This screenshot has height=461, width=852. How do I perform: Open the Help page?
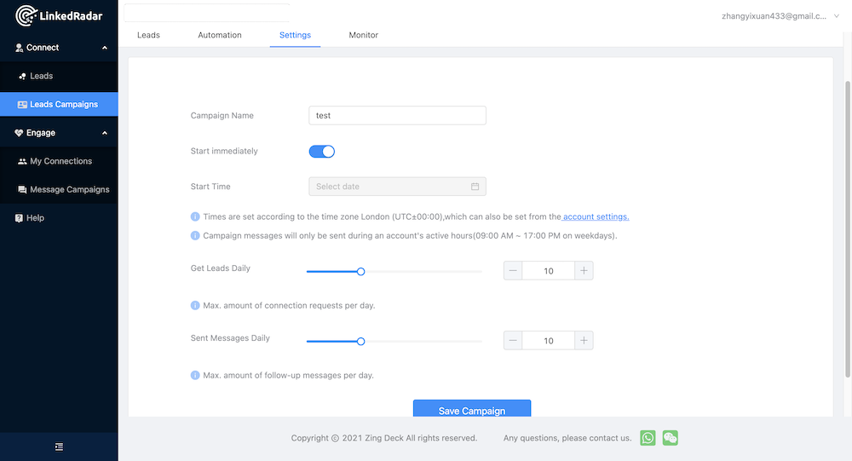[59, 218]
